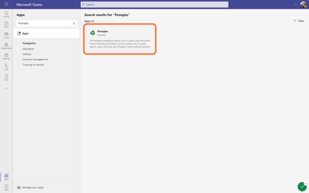Go to Teams in the sidebar
This screenshot has width=309, height=193.
pyautogui.click(x=6, y=35)
